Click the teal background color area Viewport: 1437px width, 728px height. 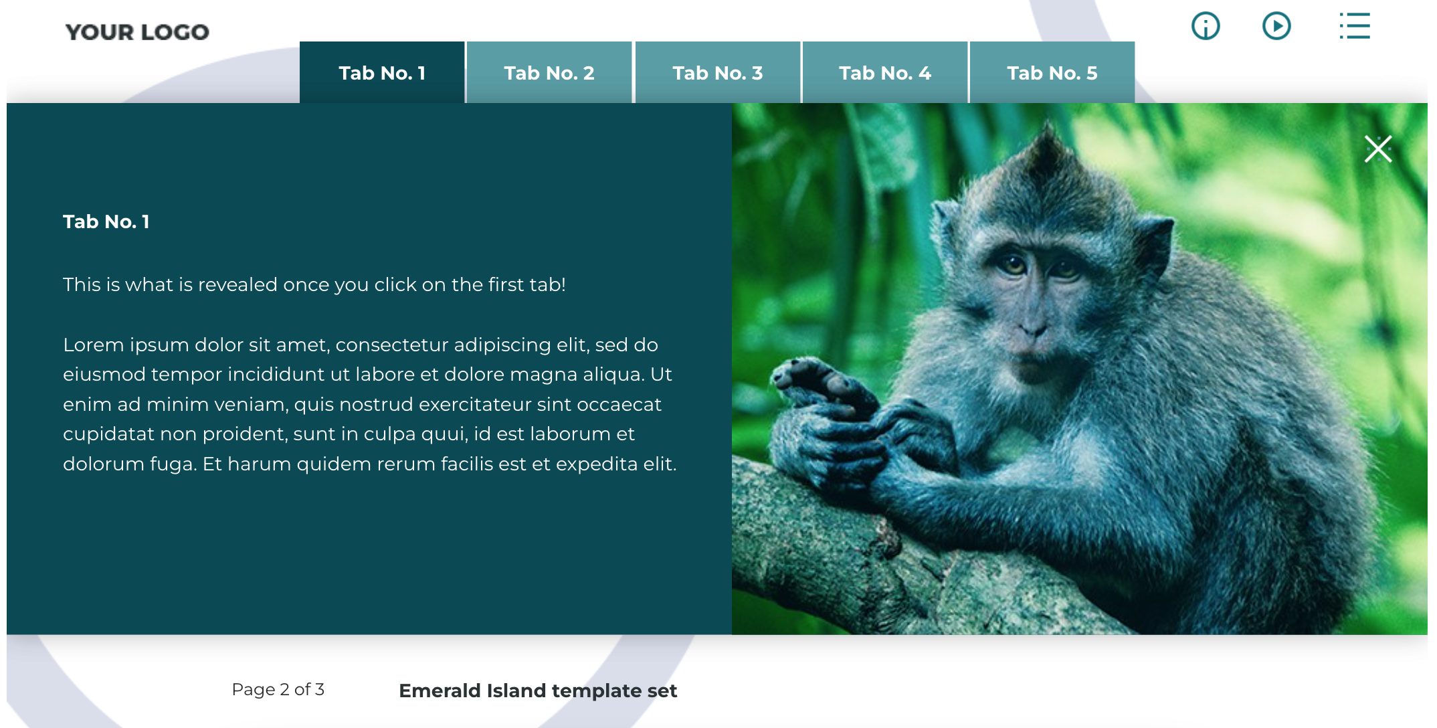point(371,557)
